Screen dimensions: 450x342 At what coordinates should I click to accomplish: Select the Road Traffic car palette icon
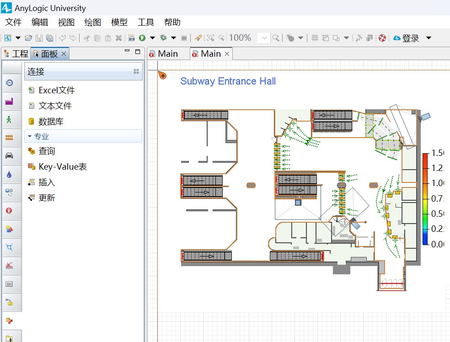point(9,156)
